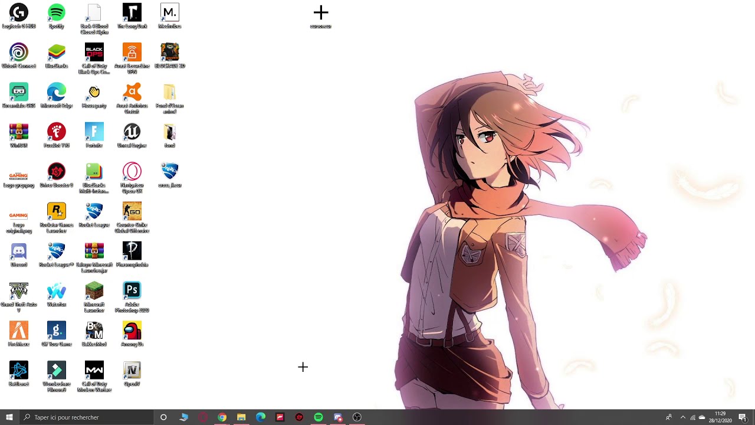Open the Windows Start menu
The image size is (755, 425).
pyautogui.click(x=9, y=417)
